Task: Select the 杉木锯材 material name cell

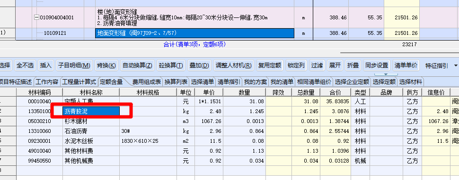Action: pyautogui.click(x=91, y=121)
